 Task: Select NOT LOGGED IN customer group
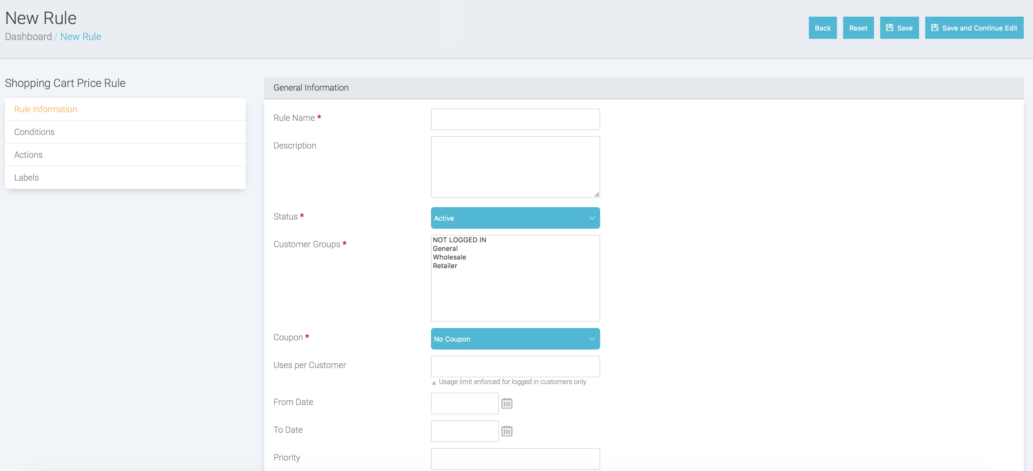click(x=459, y=240)
